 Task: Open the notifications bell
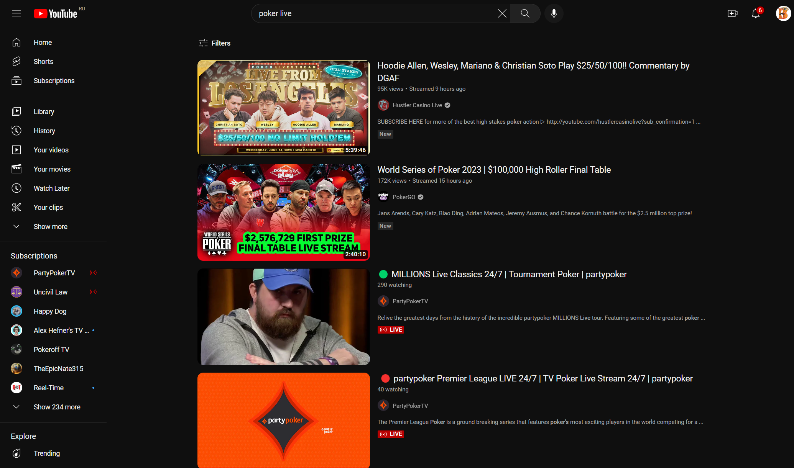(755, 14)
